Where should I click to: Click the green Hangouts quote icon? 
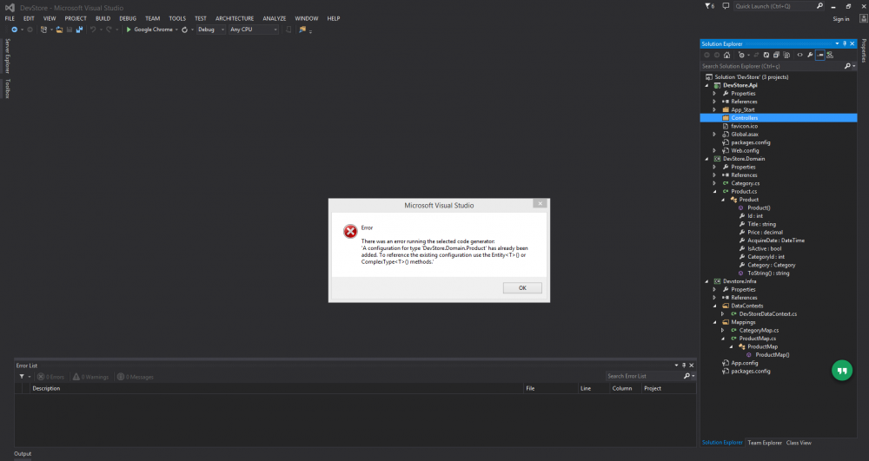tap(840, 370)
